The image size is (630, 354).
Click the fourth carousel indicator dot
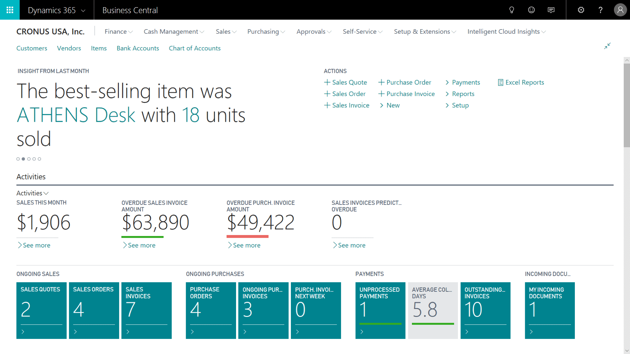pos(34,159)
